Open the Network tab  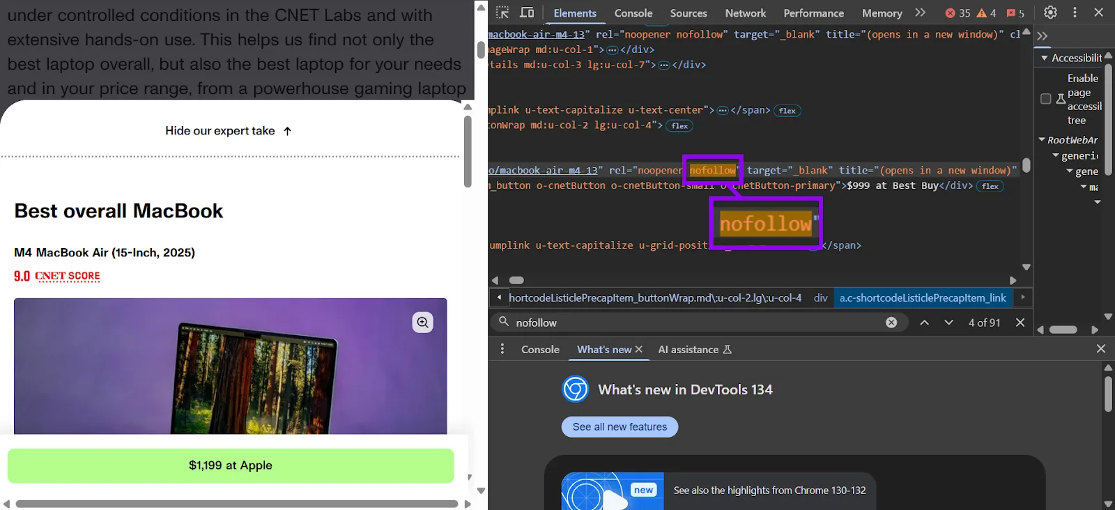[x=746, y=13]
